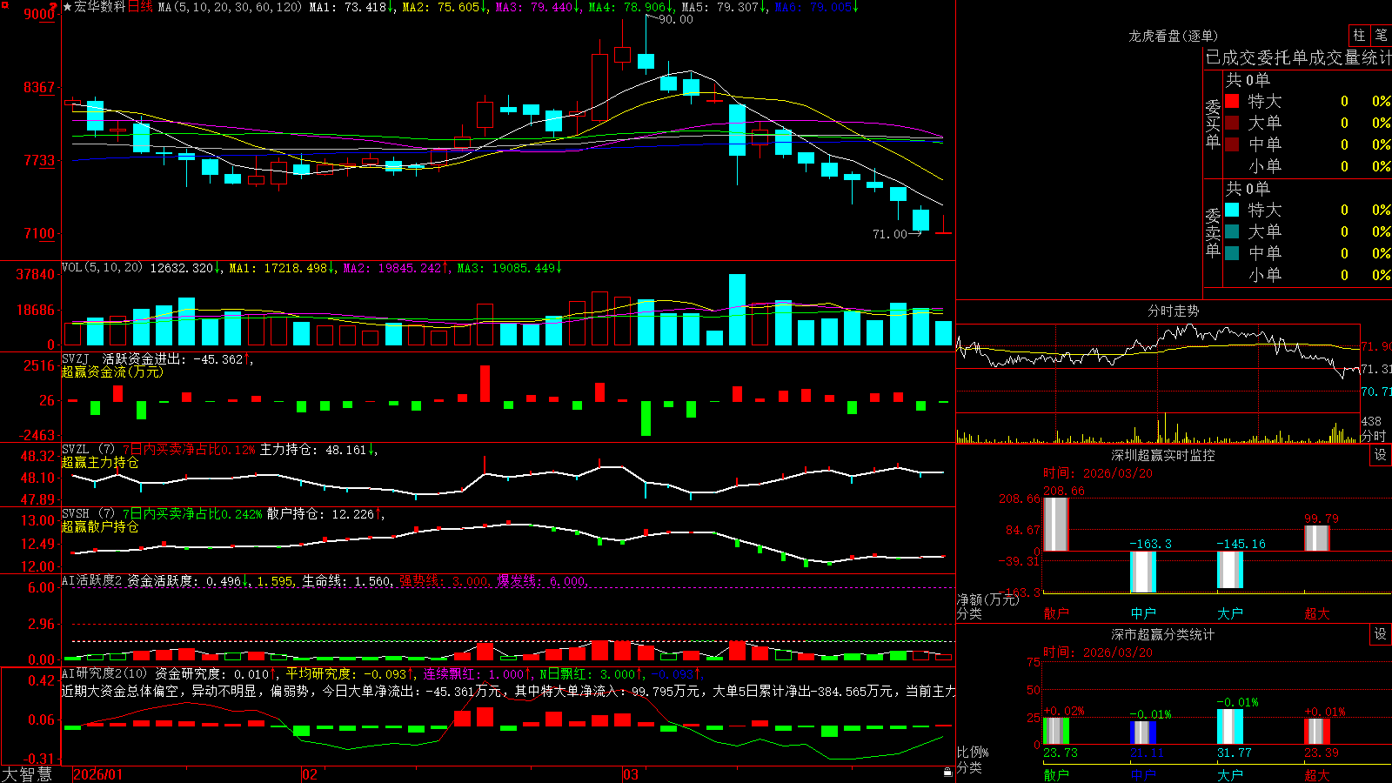The height and width of the screenshot is (783, 1392).
Task: Click the 90.00 high price label
Action: (676, 19)
